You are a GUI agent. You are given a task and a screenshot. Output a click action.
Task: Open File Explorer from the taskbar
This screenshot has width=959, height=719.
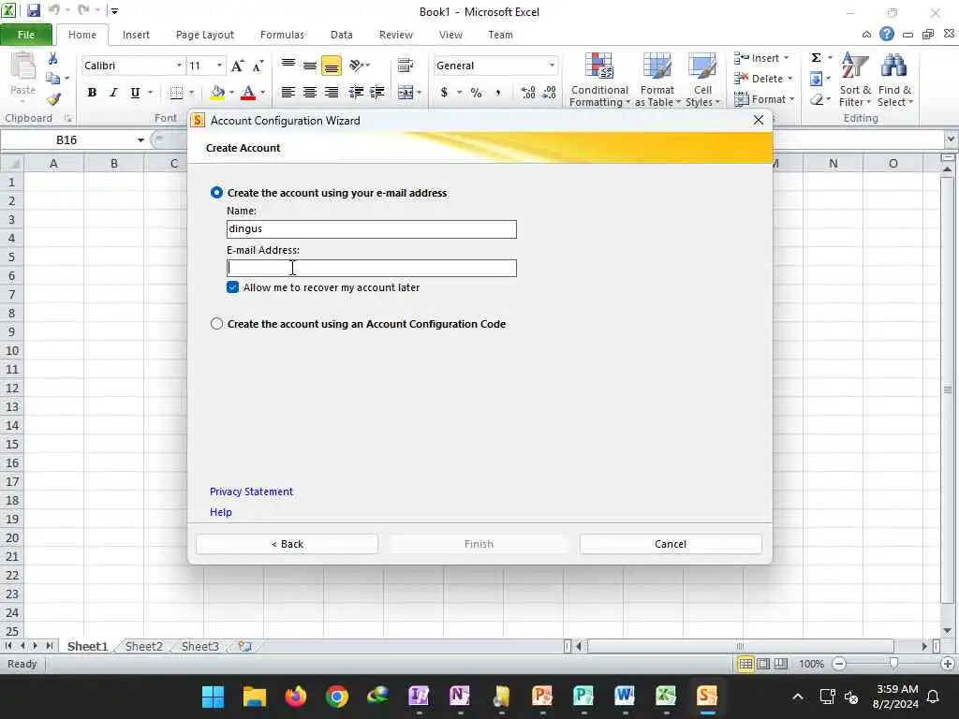click(255, 696)
